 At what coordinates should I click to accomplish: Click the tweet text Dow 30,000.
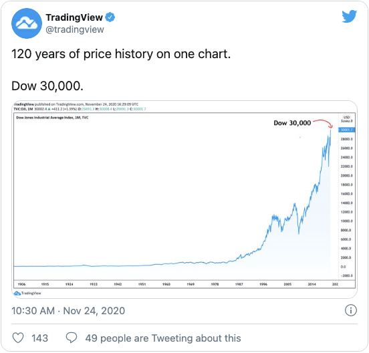coord(47,86)
